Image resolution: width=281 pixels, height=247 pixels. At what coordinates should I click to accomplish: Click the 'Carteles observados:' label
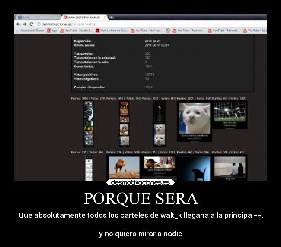pyautogui.click(x=90, y=87)
